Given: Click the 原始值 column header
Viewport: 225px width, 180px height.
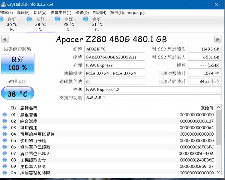Looking at the screenshot, I should point(207,108).
